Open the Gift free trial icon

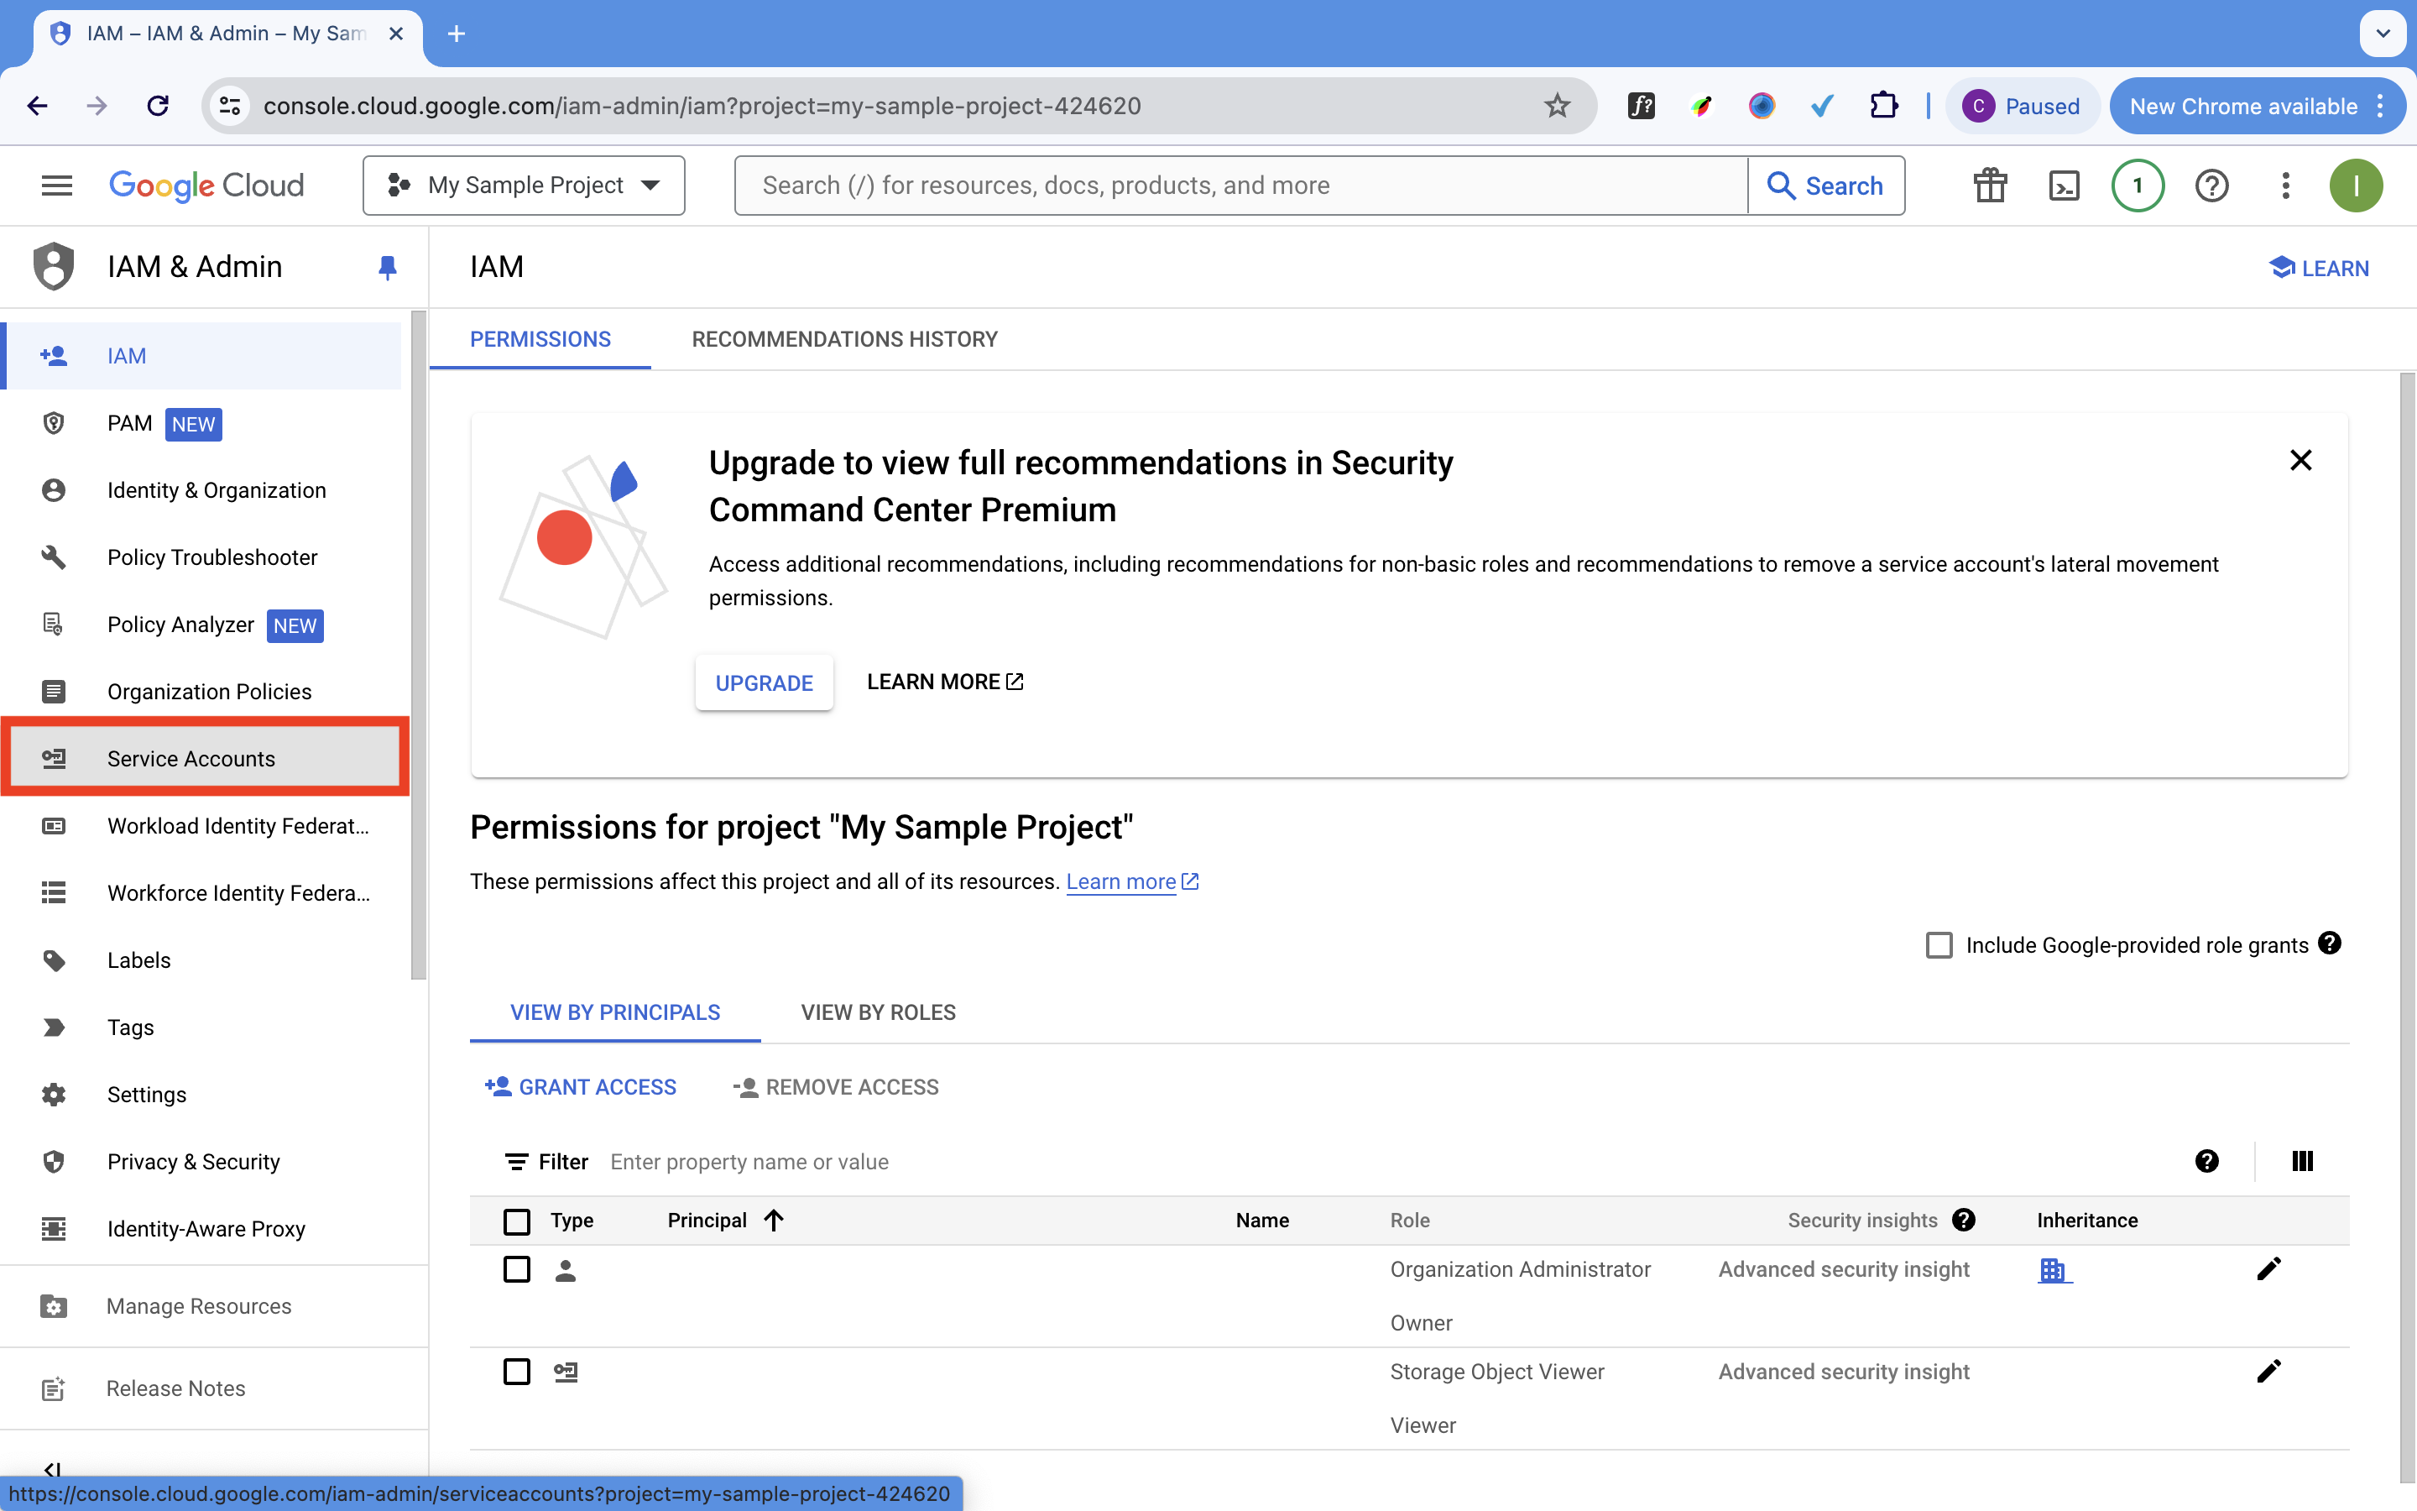pos(1990,186)
